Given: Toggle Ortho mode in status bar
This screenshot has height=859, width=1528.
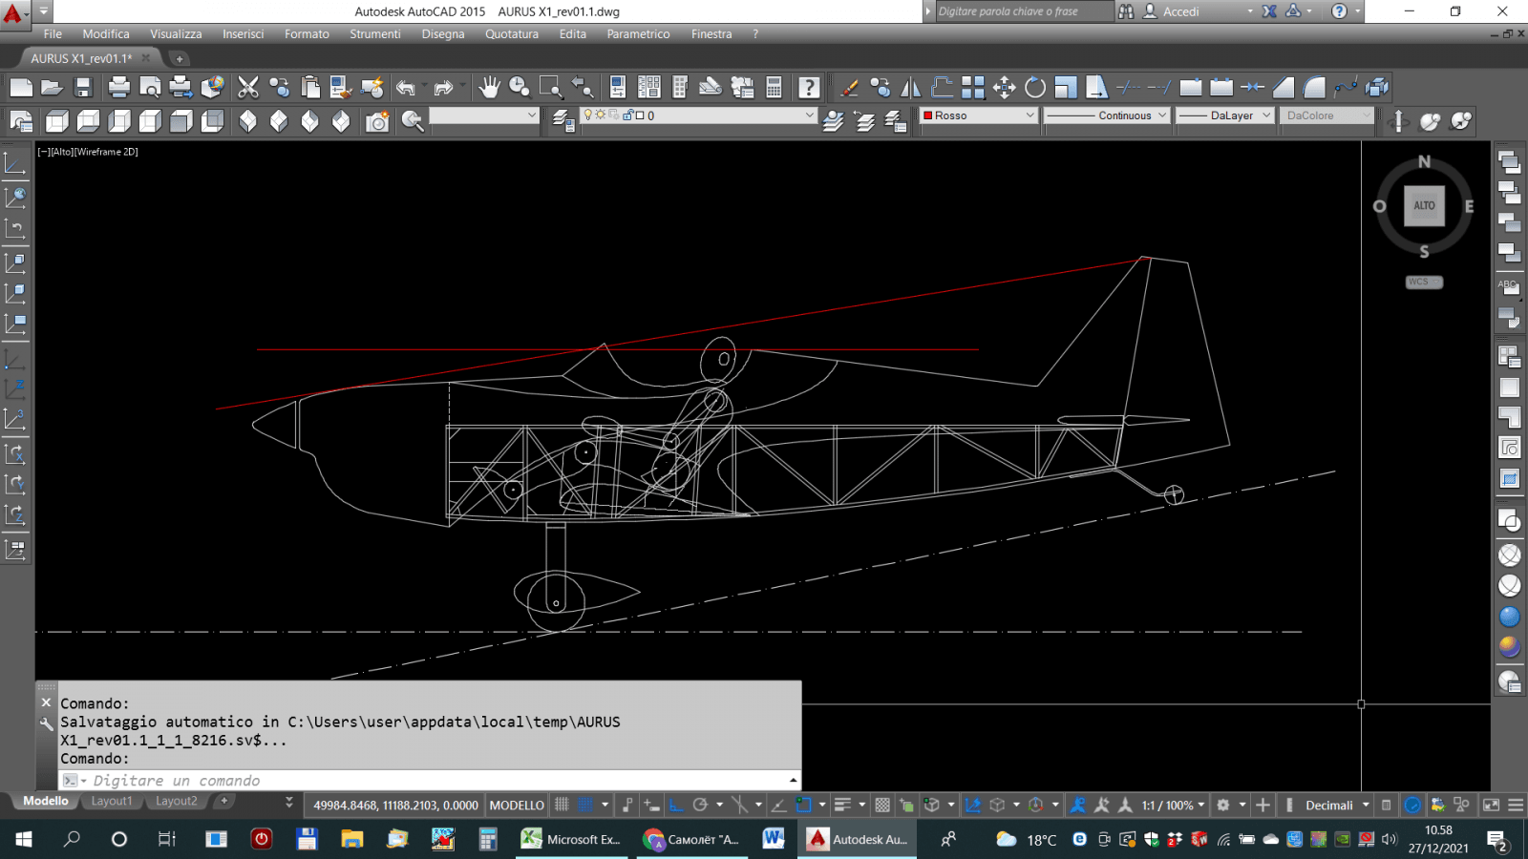Looking at the screenshot, I should pos(676,805).
